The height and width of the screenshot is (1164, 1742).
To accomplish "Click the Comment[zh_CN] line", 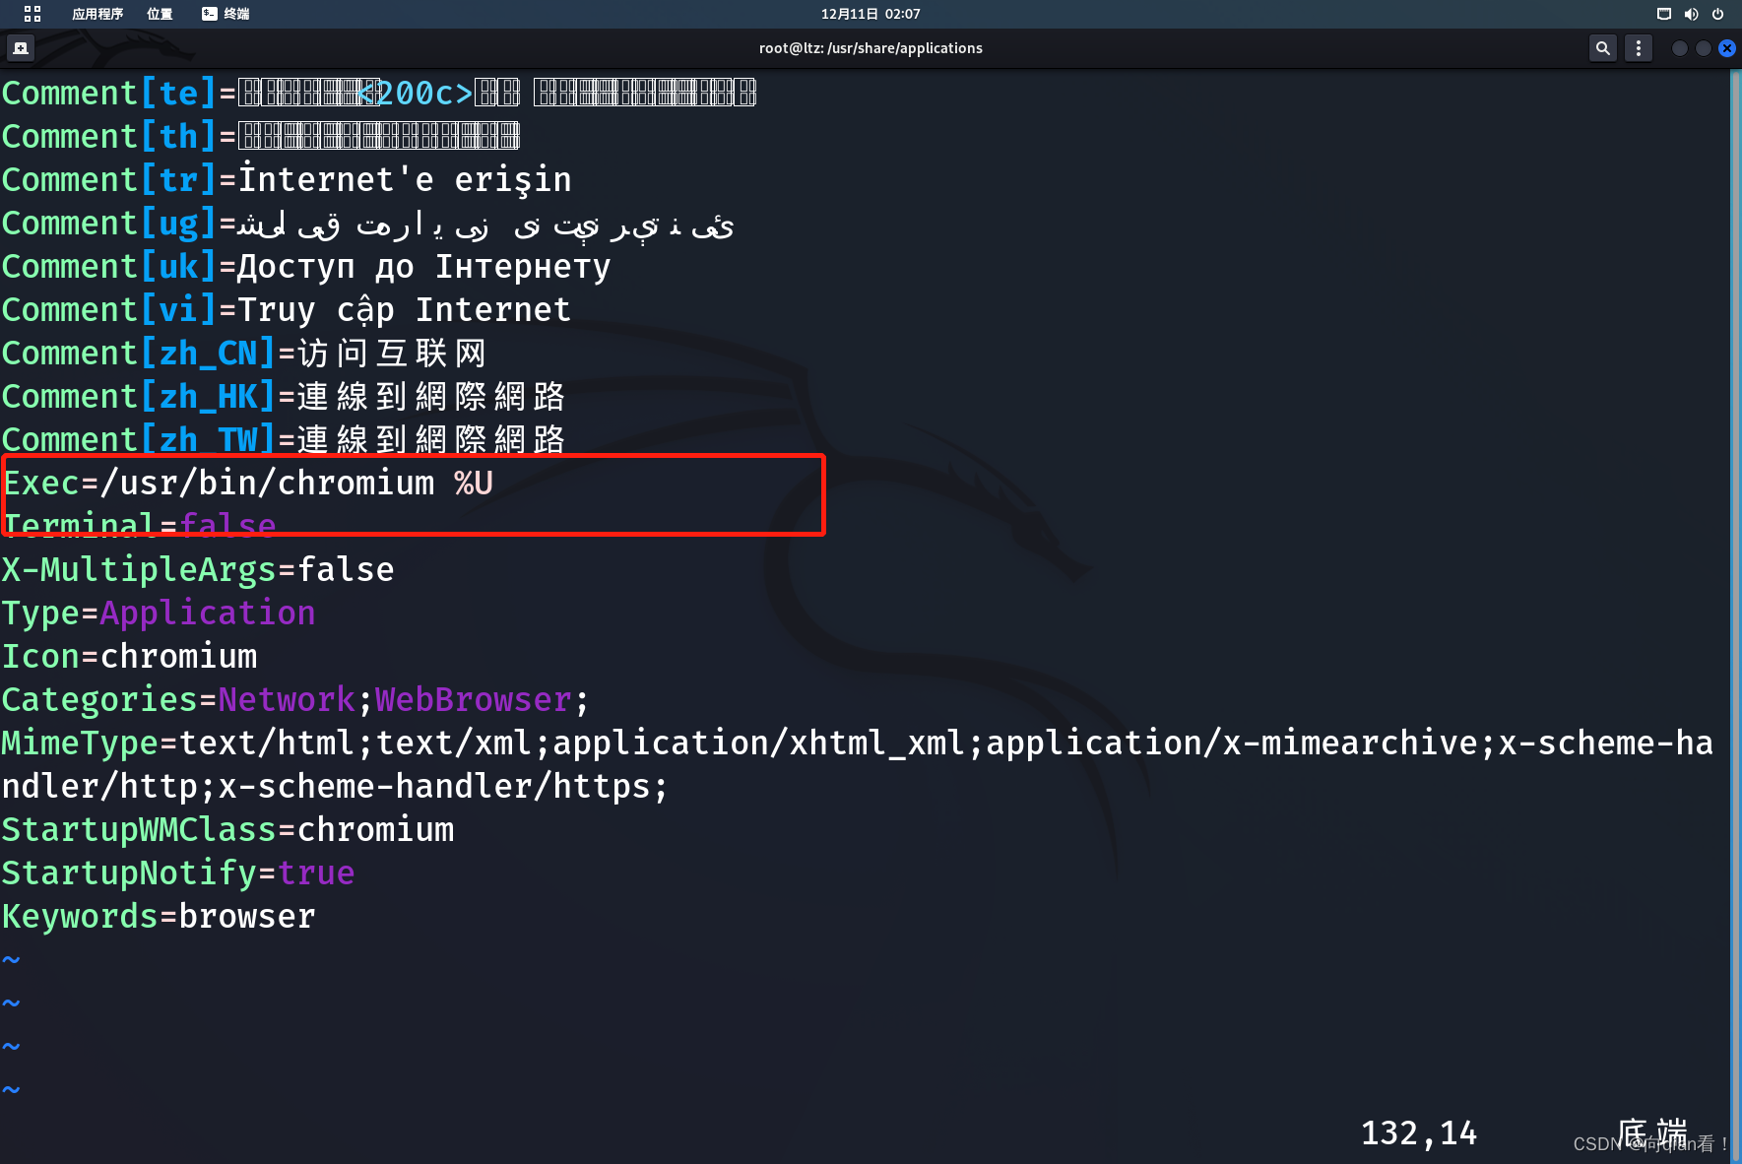I will click(x=244, y=353).
